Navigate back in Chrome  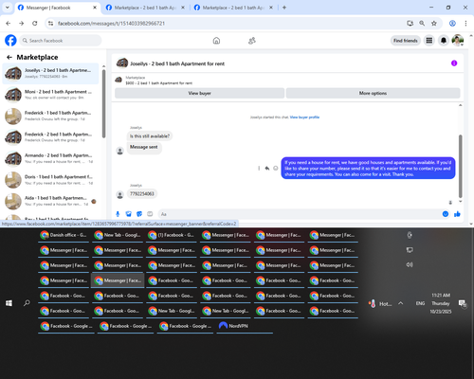tap(9, 24)
